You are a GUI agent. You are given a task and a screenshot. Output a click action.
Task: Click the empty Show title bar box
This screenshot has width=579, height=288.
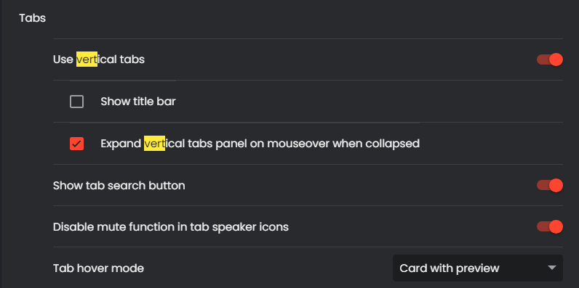click(x=77, y=102)
